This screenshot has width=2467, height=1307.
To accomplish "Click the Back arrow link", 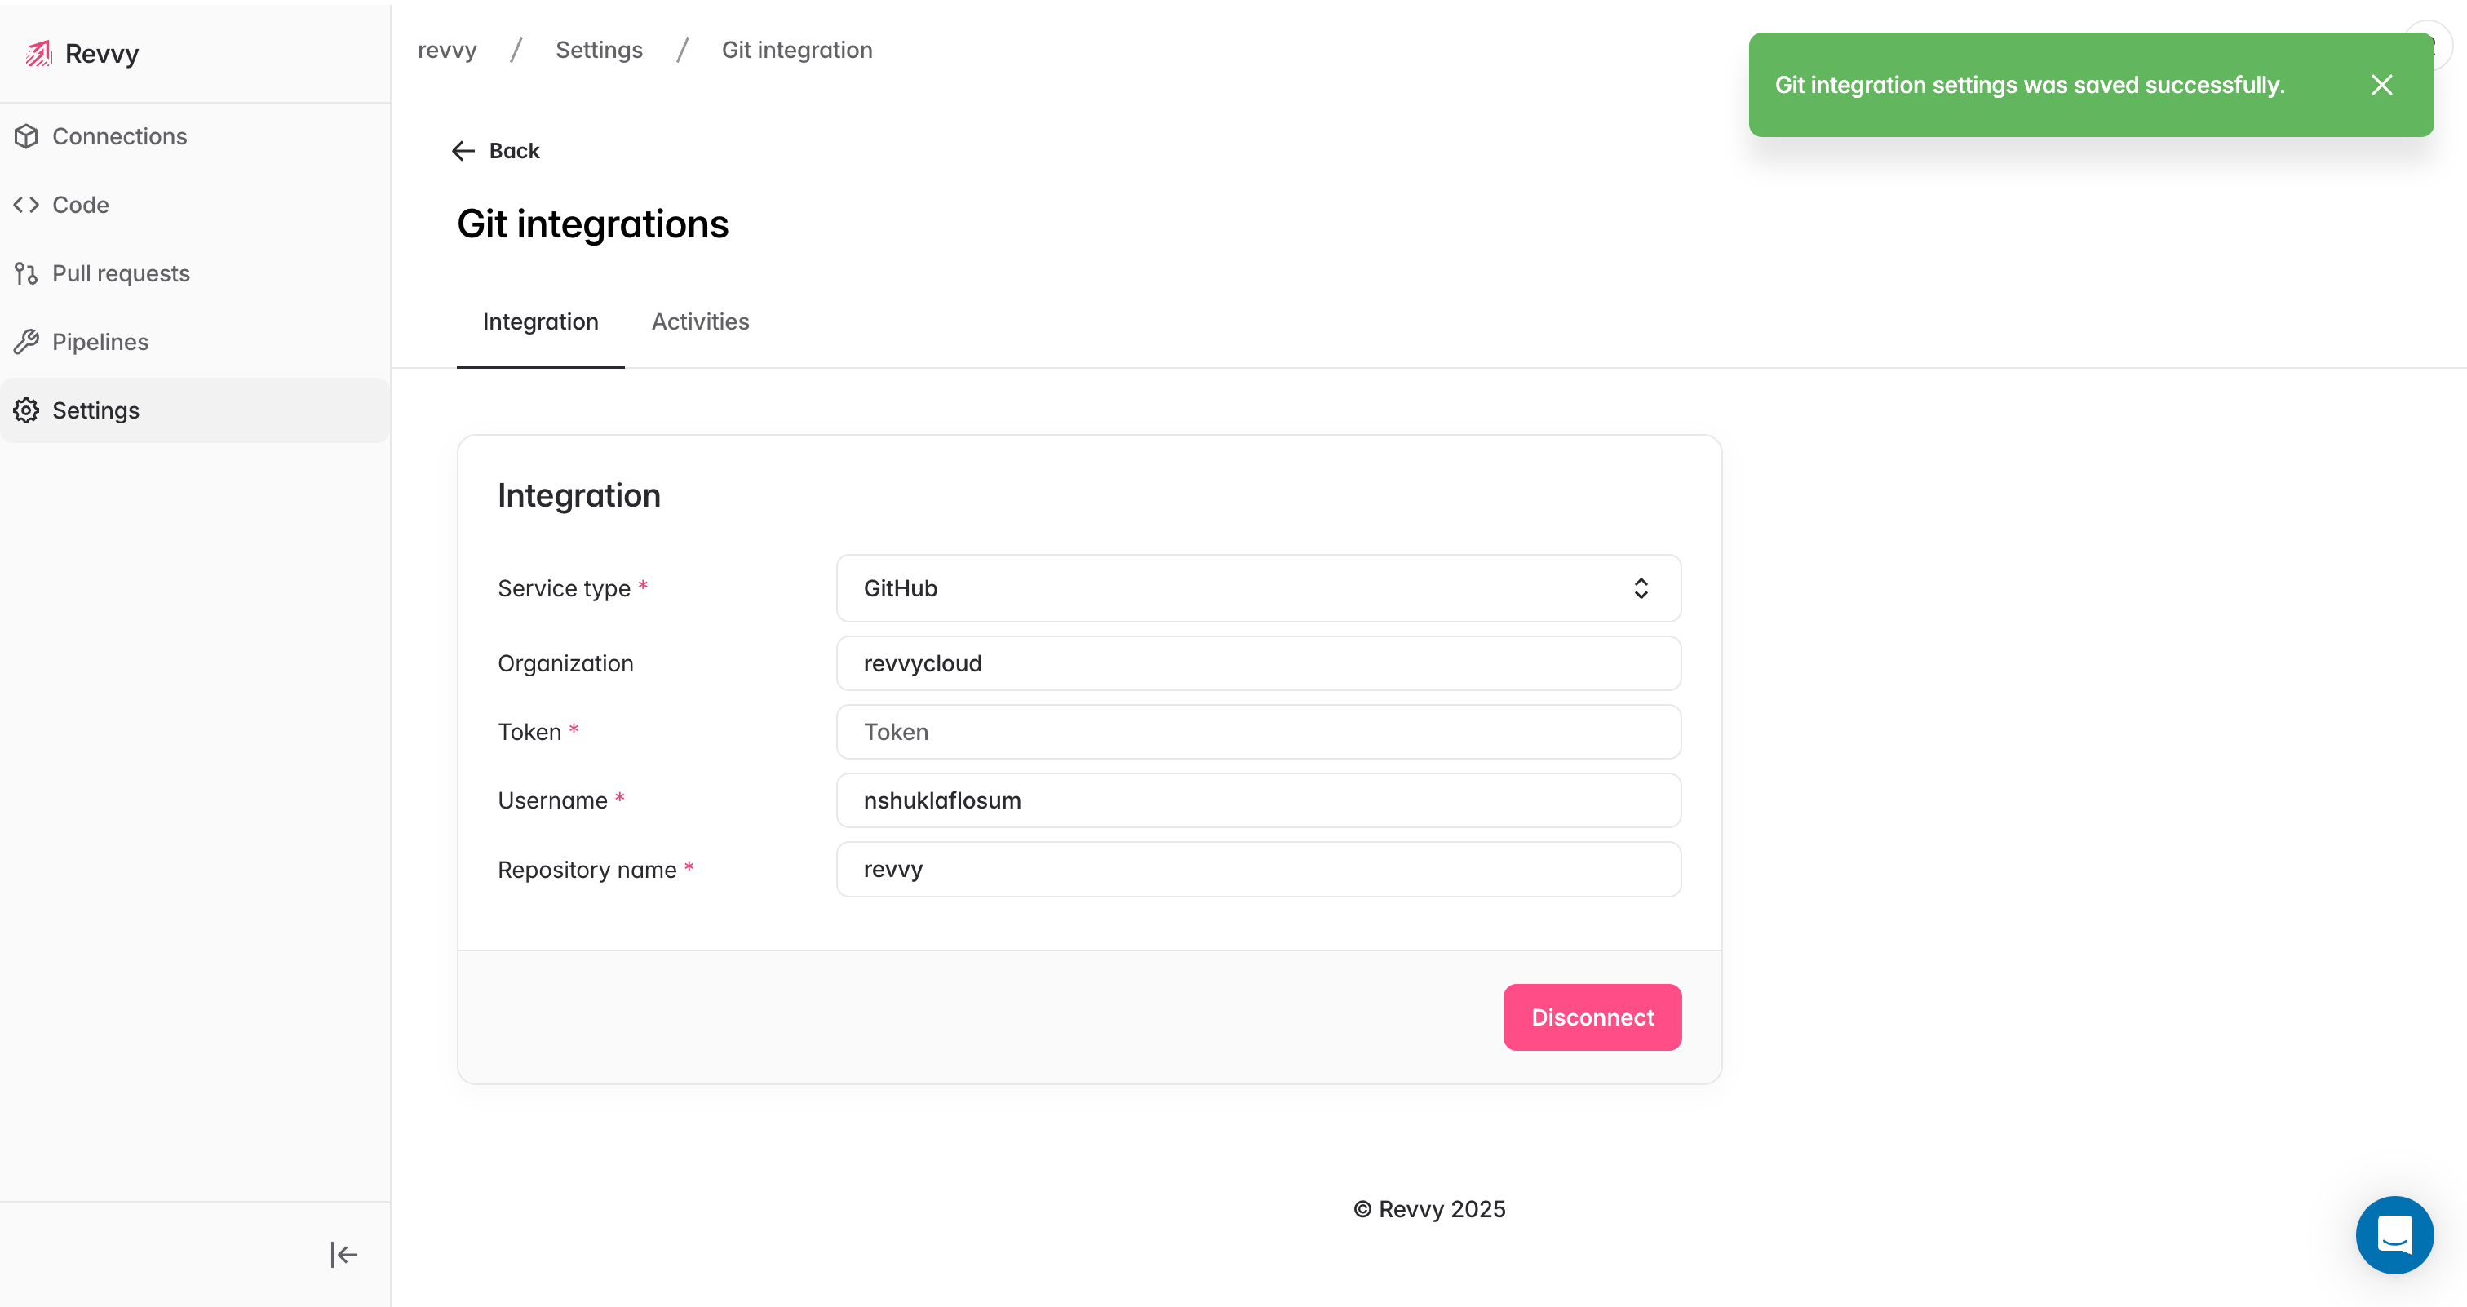I will tap(495, 151).
